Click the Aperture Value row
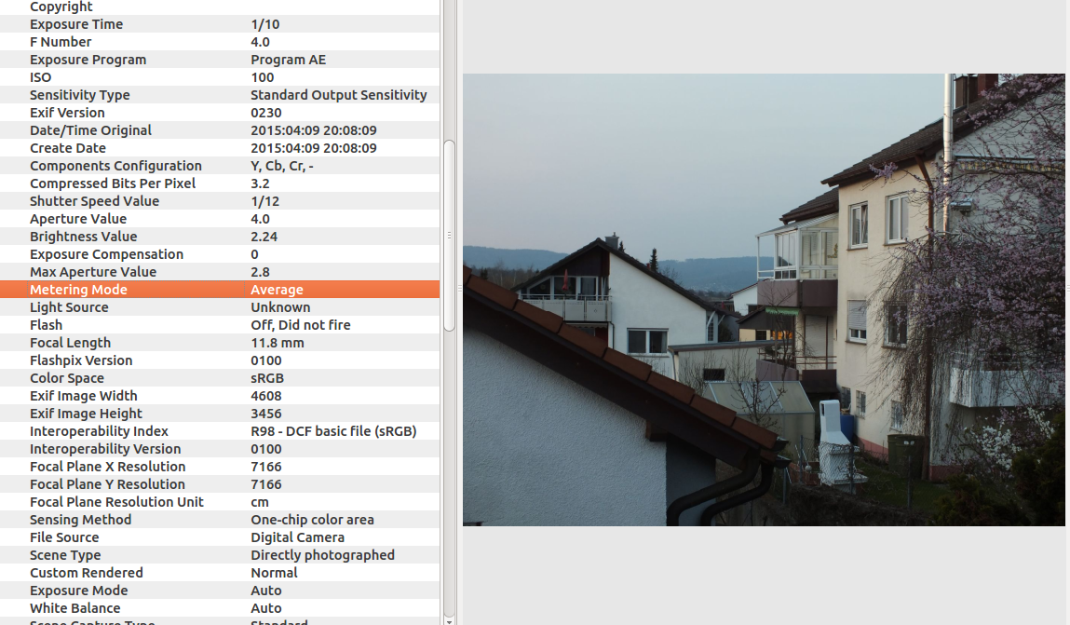Viewport: 1070px width, 625px height. pos(220,219)
